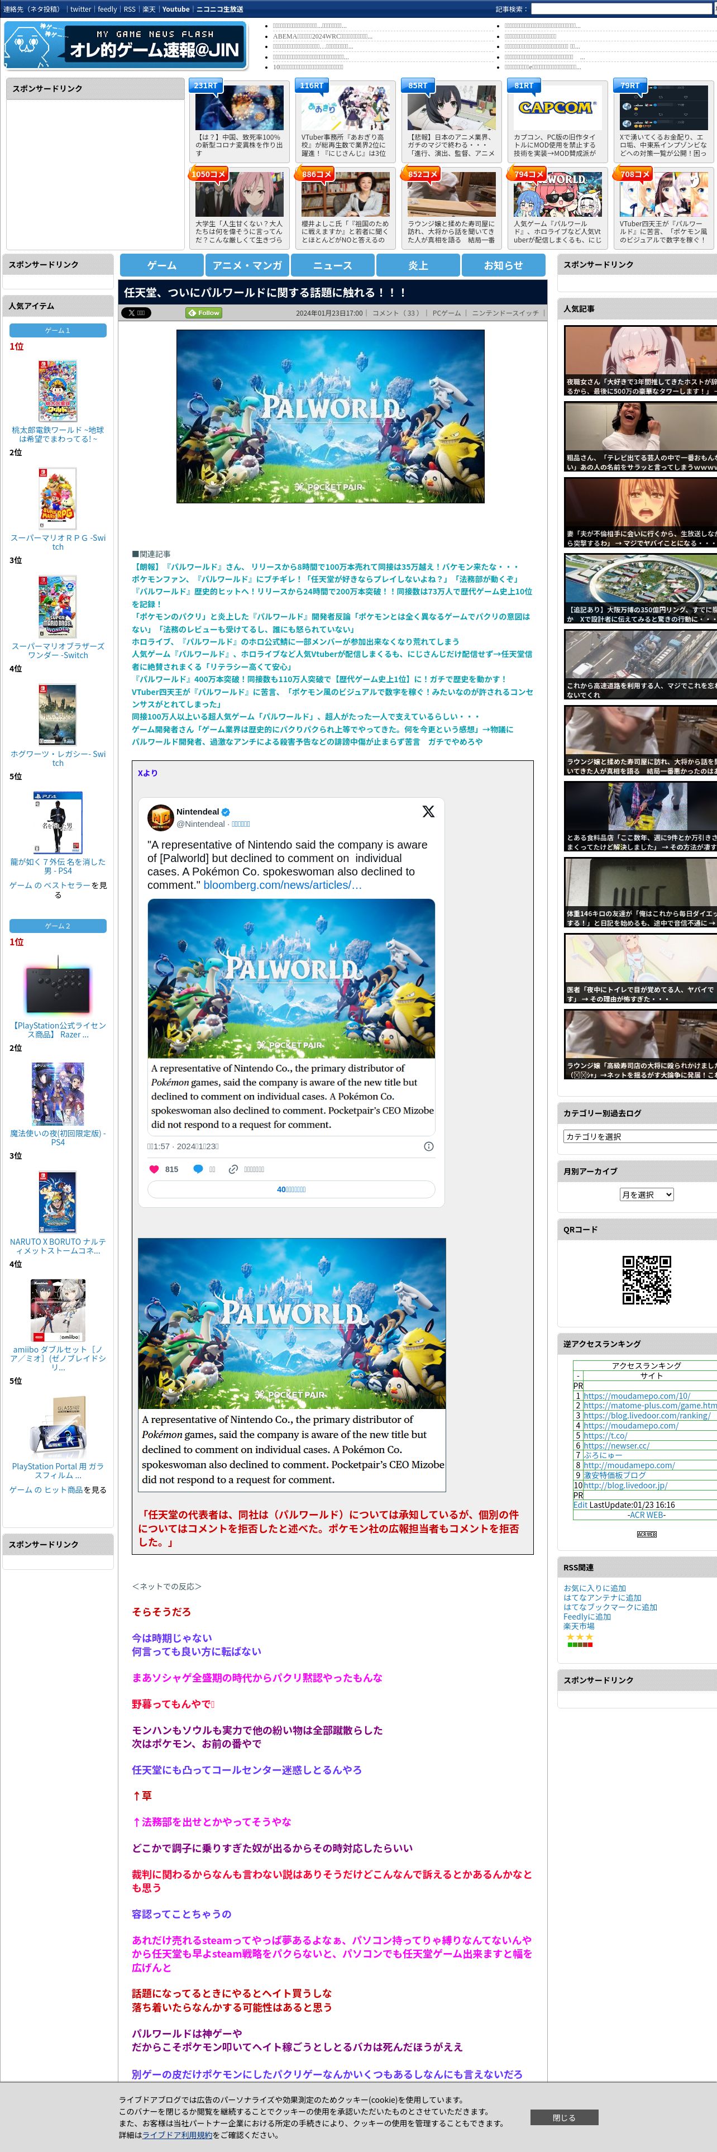Open the ニュース navigation tab
Viewport: 717px width, 2152px height.
pyautogui.click(x=332, y=265)
